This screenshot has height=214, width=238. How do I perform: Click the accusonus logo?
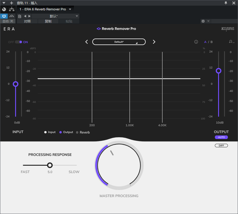pyautogui.click(x=228, y=29)
